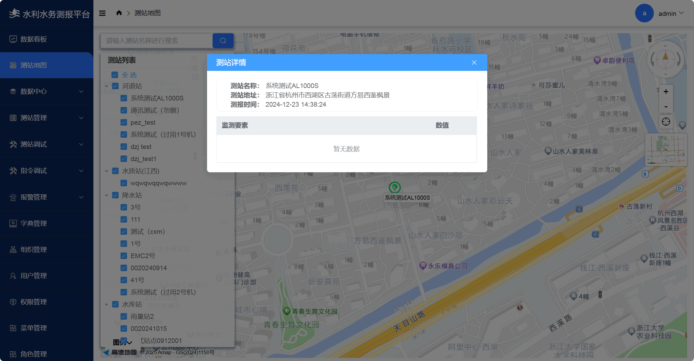This screenshot has height=361, width=694.
Task: Open 用户管理 in the sidebar
Action: point(34,276)
